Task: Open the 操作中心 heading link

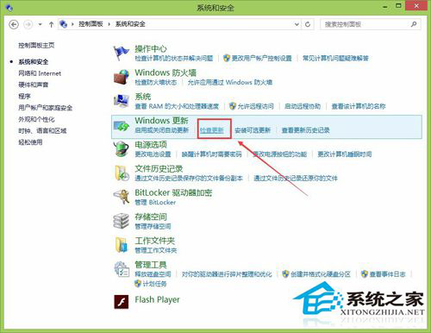Action: (151, 48)
